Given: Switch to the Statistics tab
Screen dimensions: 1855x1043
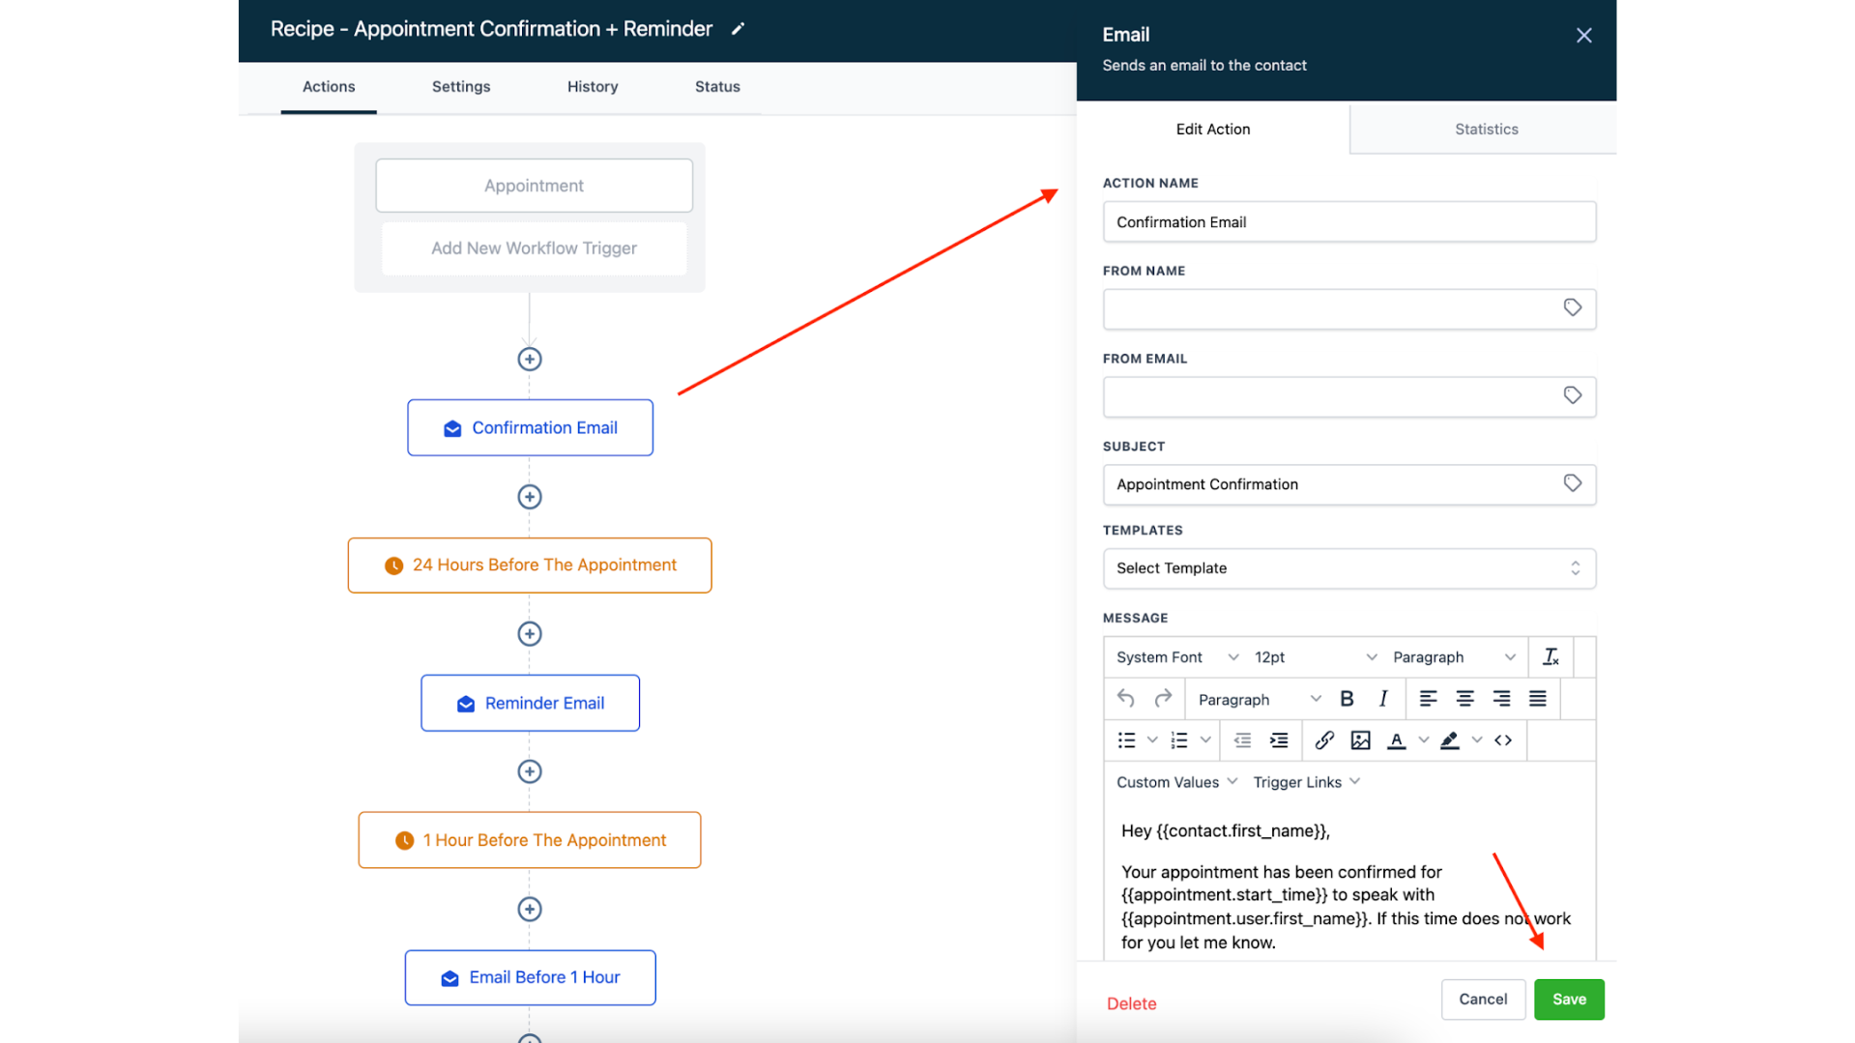Looking at the screenshot, I should click(1486, 129).
